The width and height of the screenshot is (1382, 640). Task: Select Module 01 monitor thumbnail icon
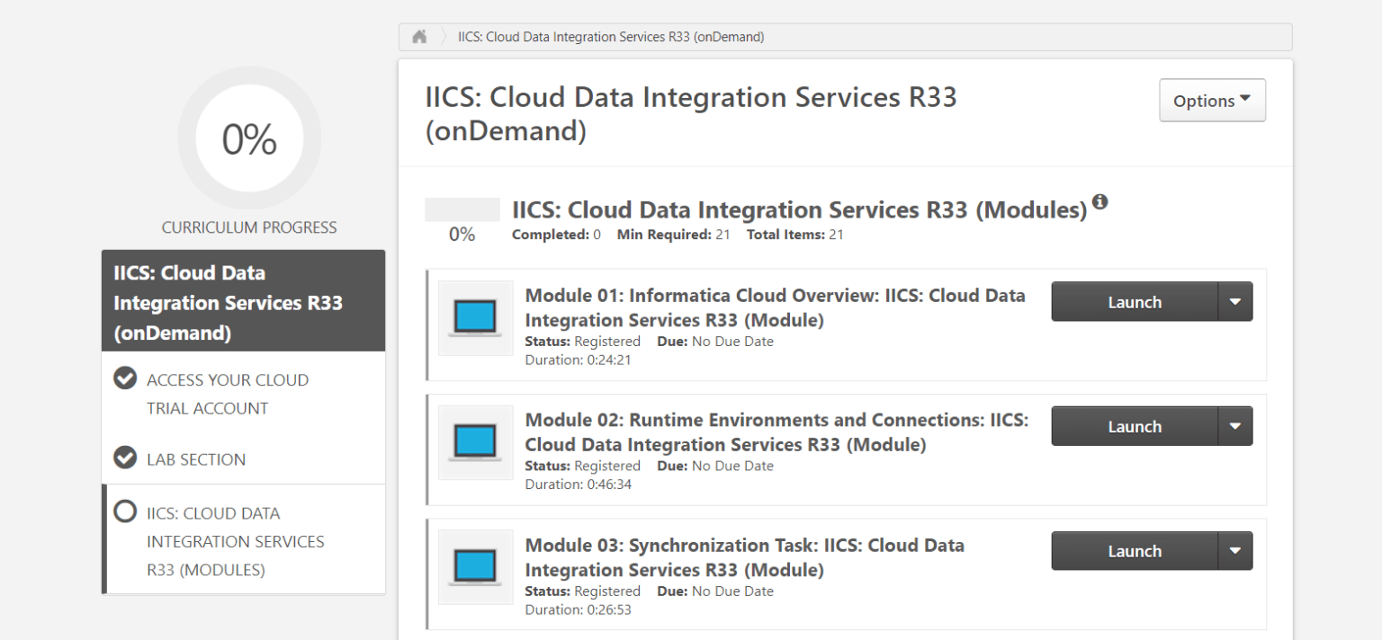(475, 317)
